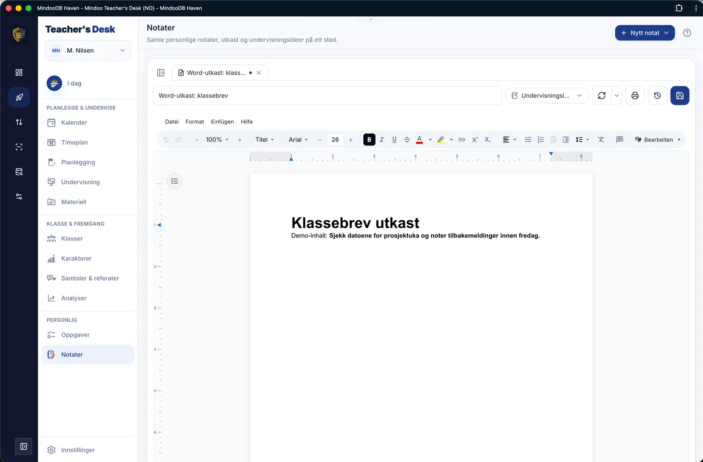This screenshot has width=703, height=462.
Task: Open Innstillinger settings
Action: (88, 450)
